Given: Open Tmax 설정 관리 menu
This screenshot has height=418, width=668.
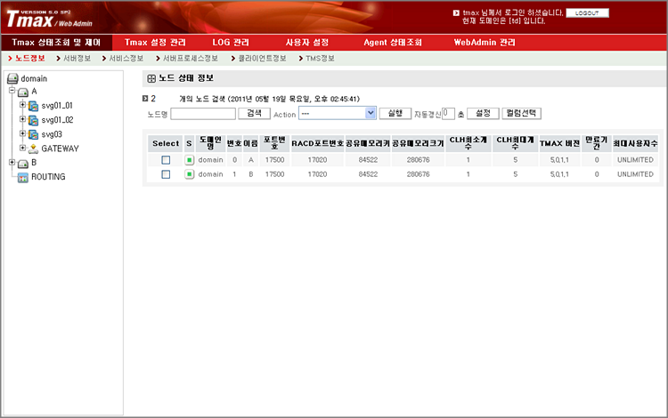Looking at the screenshot, I should (155, 43).
